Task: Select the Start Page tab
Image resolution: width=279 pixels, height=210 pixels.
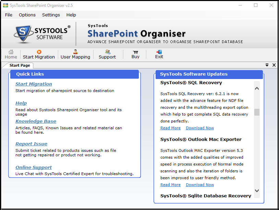Action: point(20,65)
